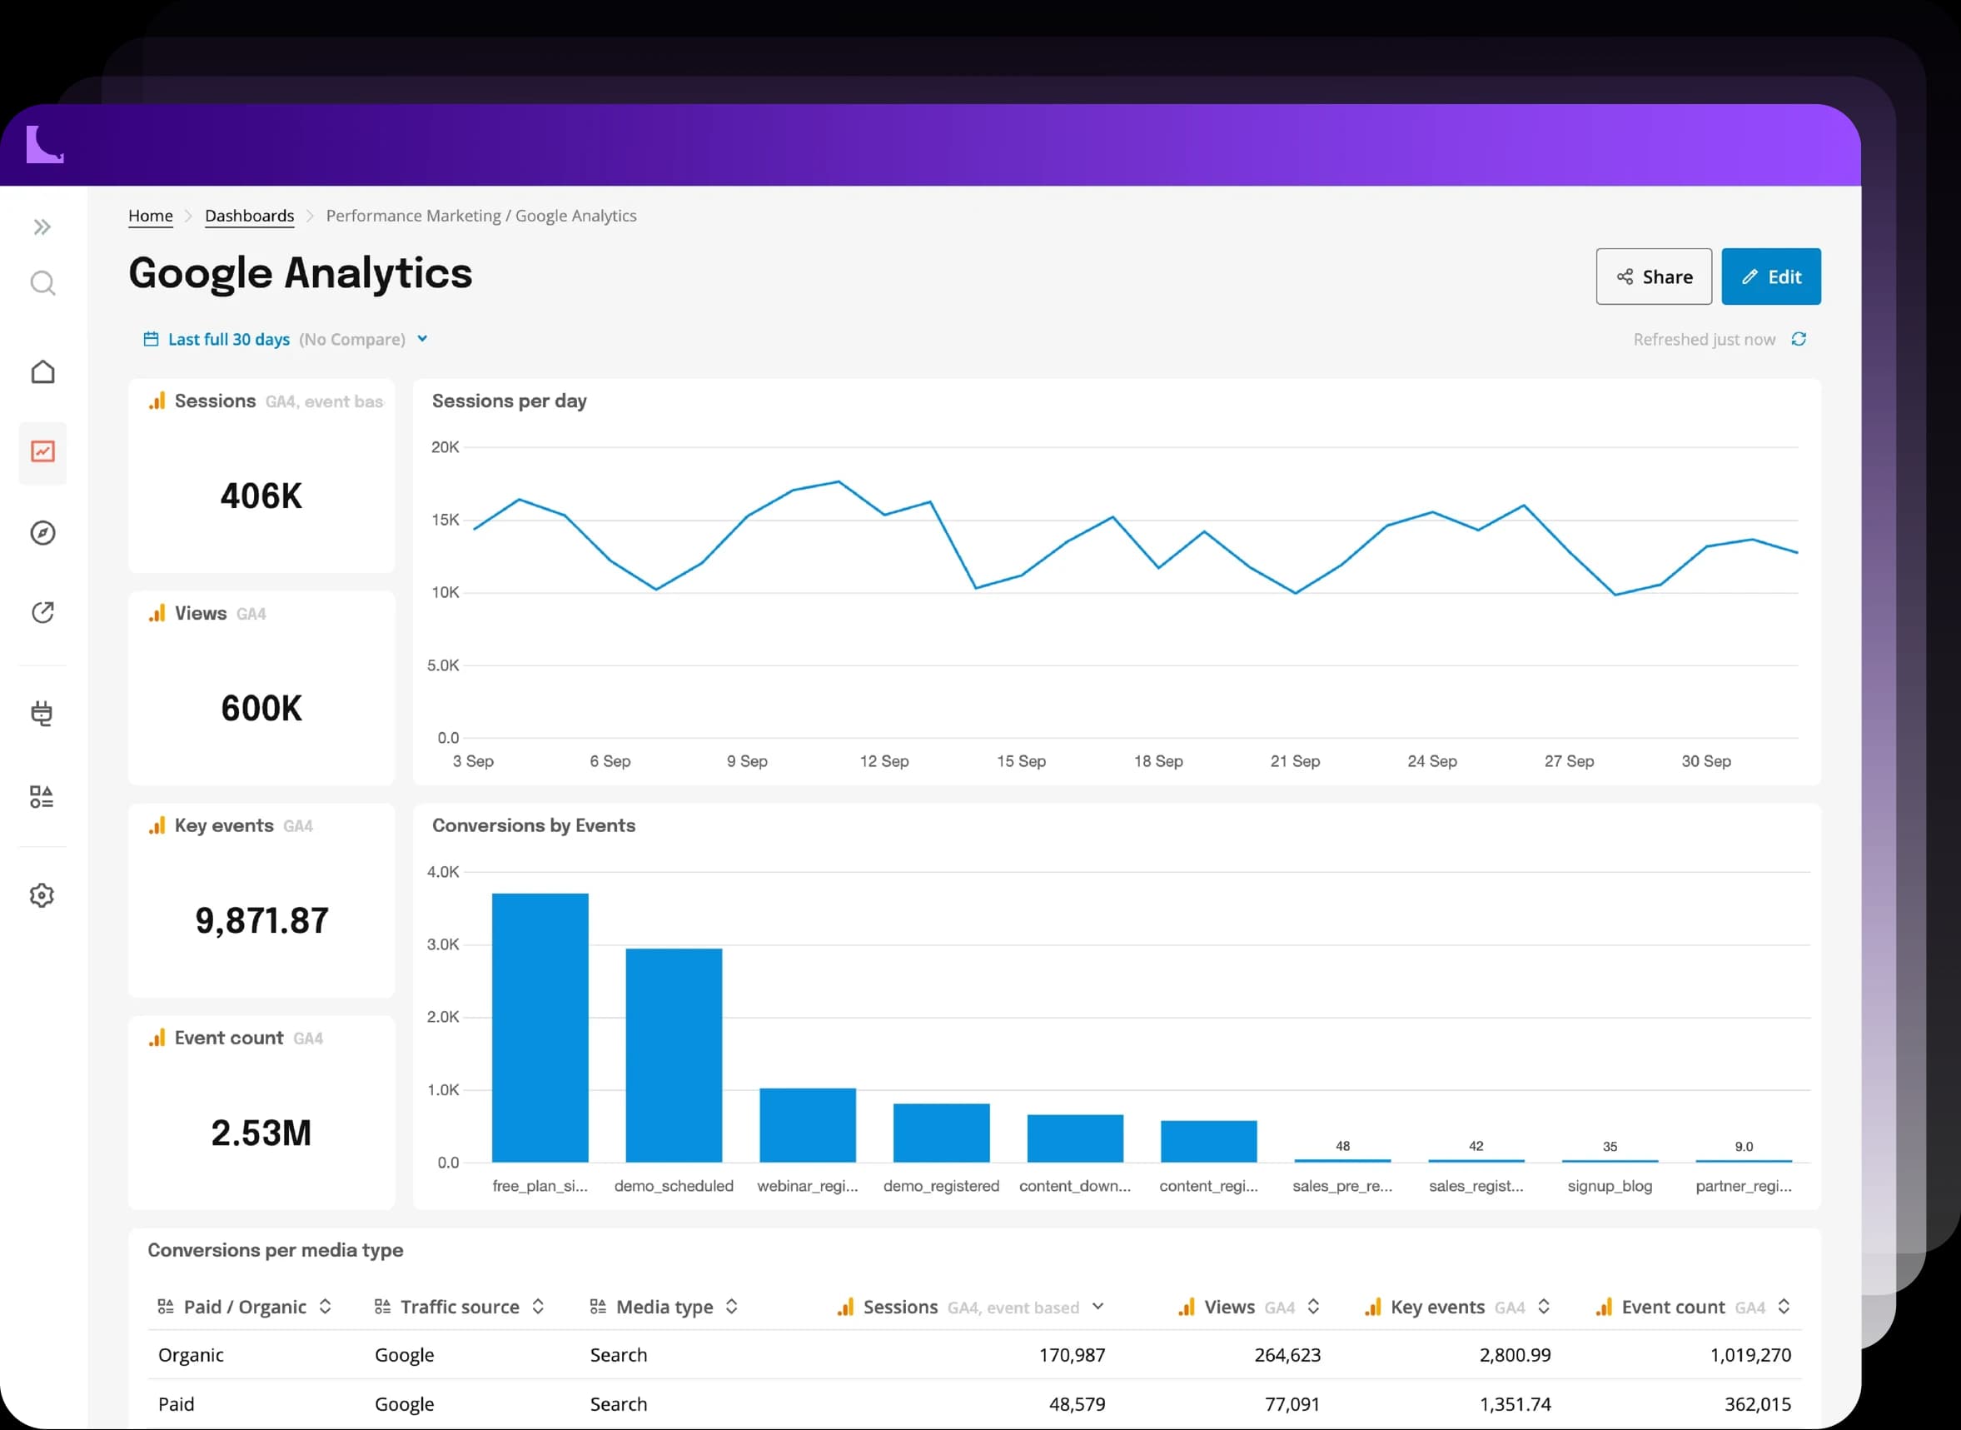Open the shapes and list icon in sidebar
Image resolution: width=1961 pixels, height=1430 pixels.
(x=42, y=796)
